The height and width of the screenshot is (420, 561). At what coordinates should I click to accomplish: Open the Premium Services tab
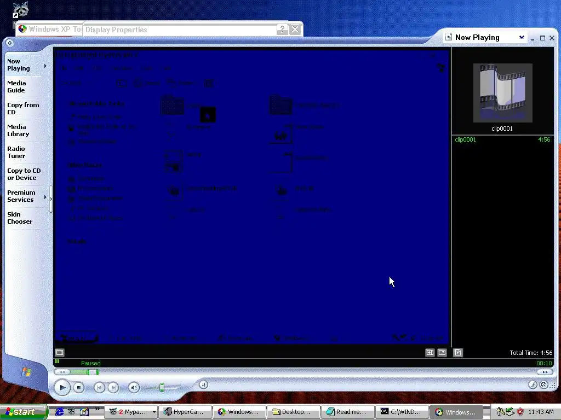coord(24,196)
